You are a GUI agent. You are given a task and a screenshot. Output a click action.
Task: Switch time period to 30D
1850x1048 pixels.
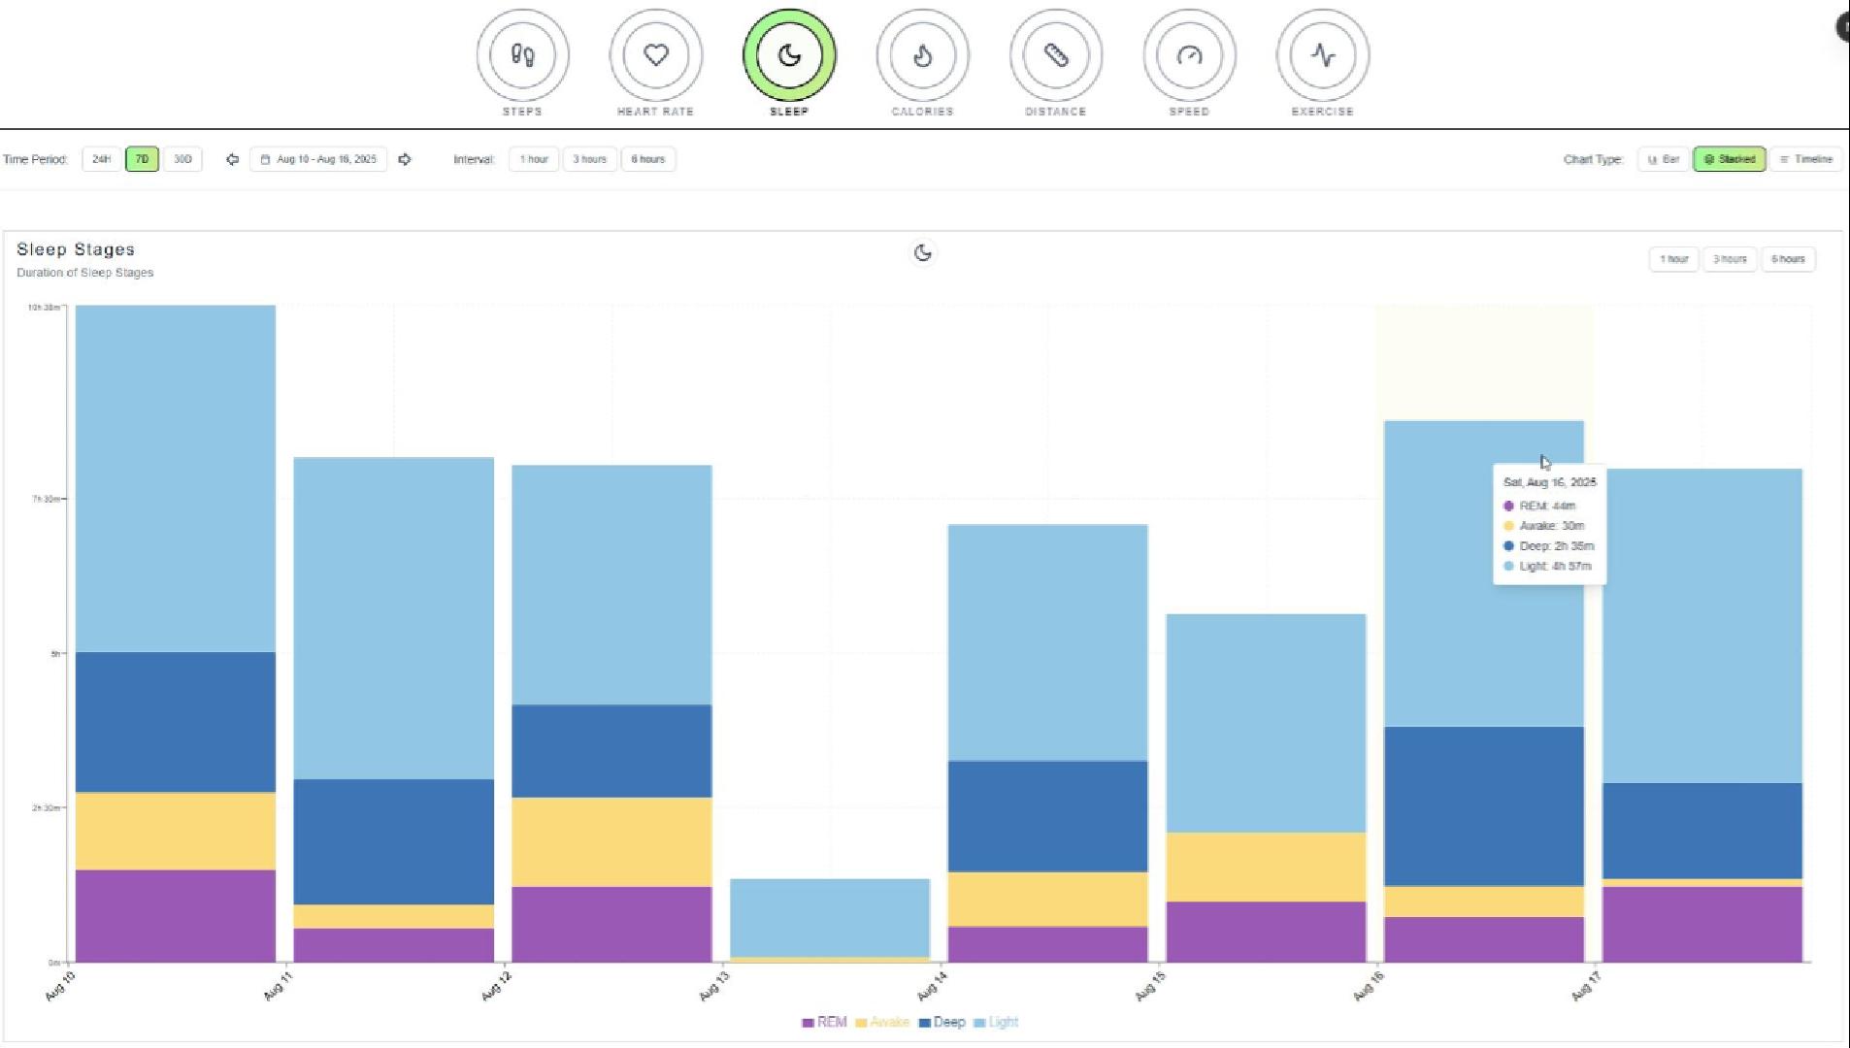pos(182,159)
